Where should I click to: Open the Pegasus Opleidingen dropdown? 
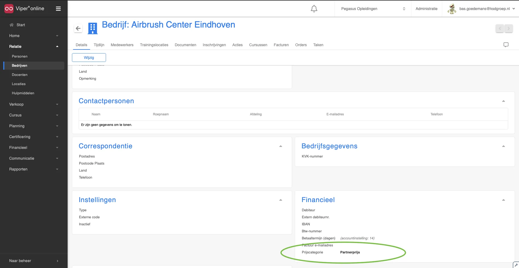[373, 9]
